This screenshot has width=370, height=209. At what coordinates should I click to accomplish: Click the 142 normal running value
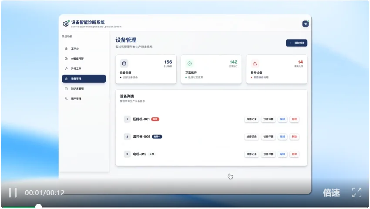(x=233, y=62)
